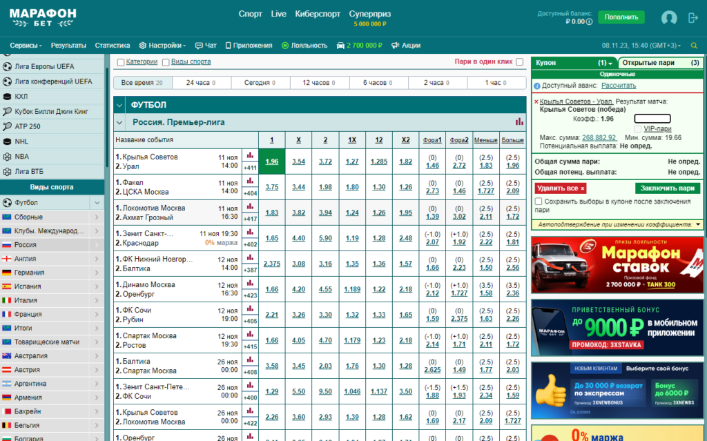Click the league statistics bar chart icon
707x441 pixels.
pos(519,121)
